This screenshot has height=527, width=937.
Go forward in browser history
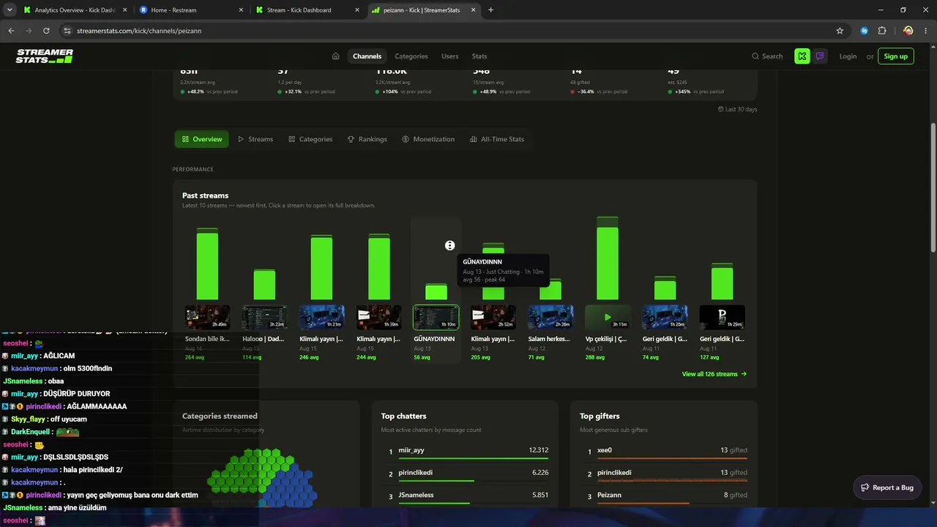(x=29, y=31)
